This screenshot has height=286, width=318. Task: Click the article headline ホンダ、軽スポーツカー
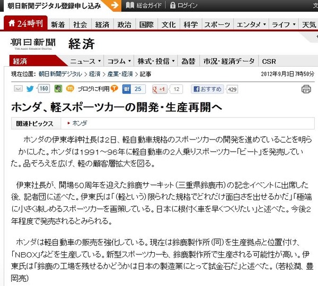(x=117, y=107)
